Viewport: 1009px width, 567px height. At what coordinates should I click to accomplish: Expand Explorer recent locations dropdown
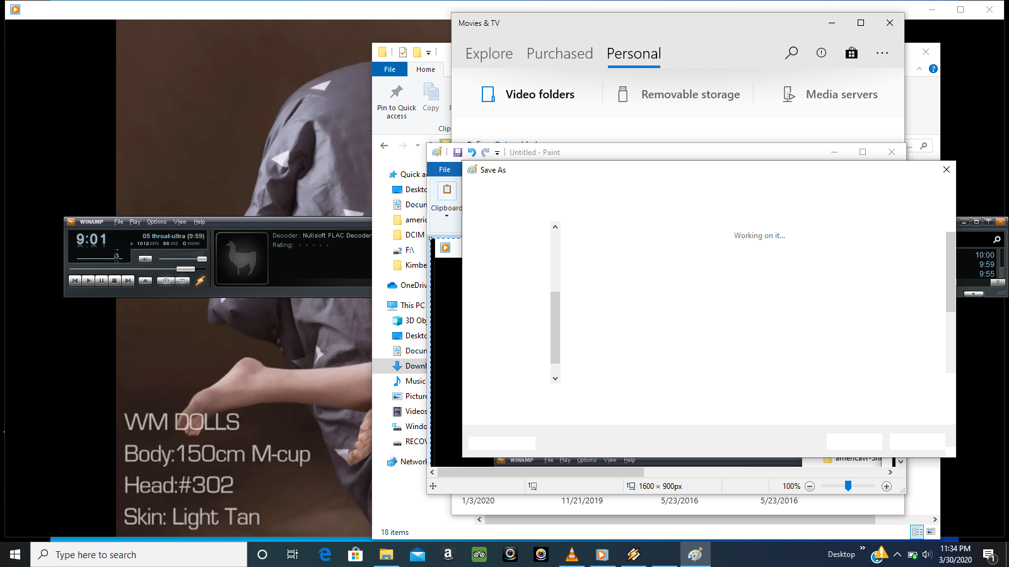pos(417,146)
